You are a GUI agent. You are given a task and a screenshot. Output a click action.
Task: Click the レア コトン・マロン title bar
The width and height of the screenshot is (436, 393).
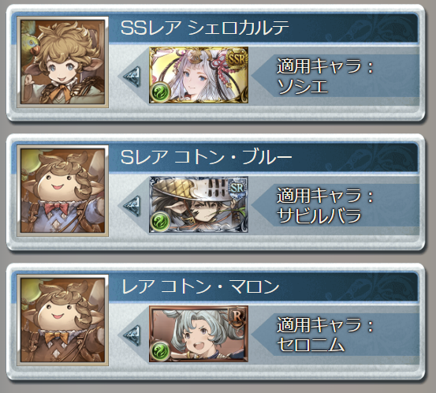pos(263,286)
